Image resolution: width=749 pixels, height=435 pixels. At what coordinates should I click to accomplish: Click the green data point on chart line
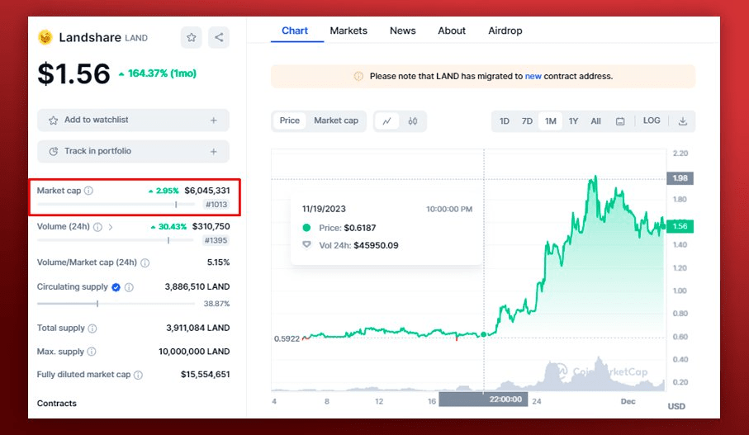tap(483, 335)
